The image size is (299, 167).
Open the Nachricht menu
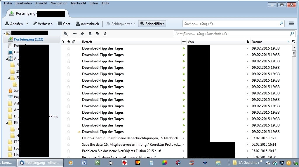78,3
